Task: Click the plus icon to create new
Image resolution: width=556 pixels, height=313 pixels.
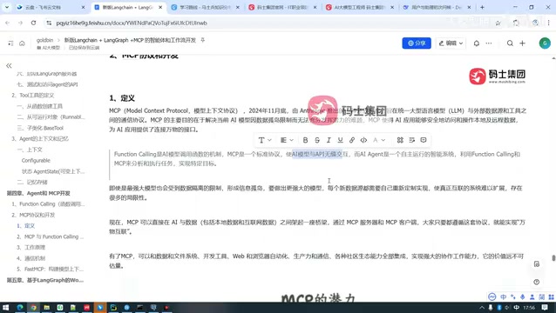Action: click(x=522, y=43)
